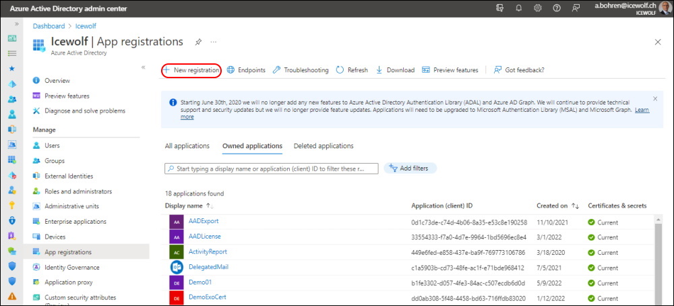Pin the App registrations blade
This screenshot has width=674, height=306.
click(197, 42)
